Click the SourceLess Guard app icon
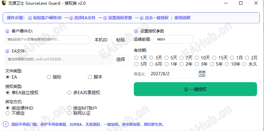This screenshot has width=264, height=131. pos(4,3)
